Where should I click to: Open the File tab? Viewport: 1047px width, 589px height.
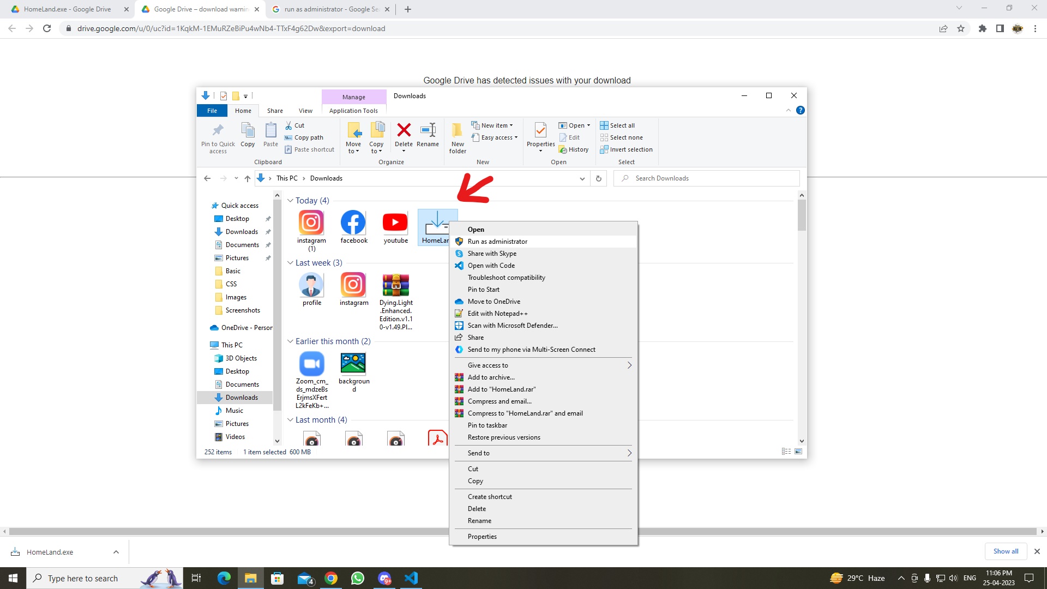click(212, 111)
